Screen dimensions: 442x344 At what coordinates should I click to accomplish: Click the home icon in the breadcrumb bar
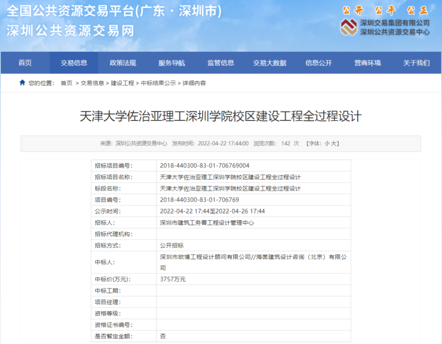click(x=23, y=84)
